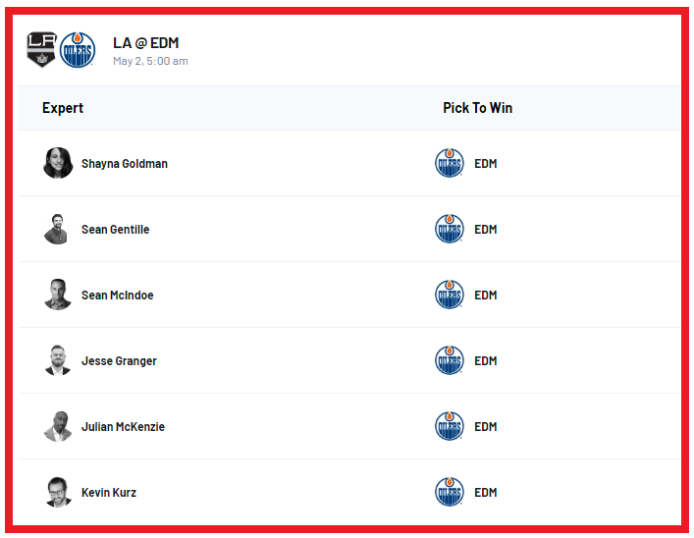Click Oilers logo in Julian McKenzie's row
The width and height of the screenshot is (694, 538).
point(450,426)
